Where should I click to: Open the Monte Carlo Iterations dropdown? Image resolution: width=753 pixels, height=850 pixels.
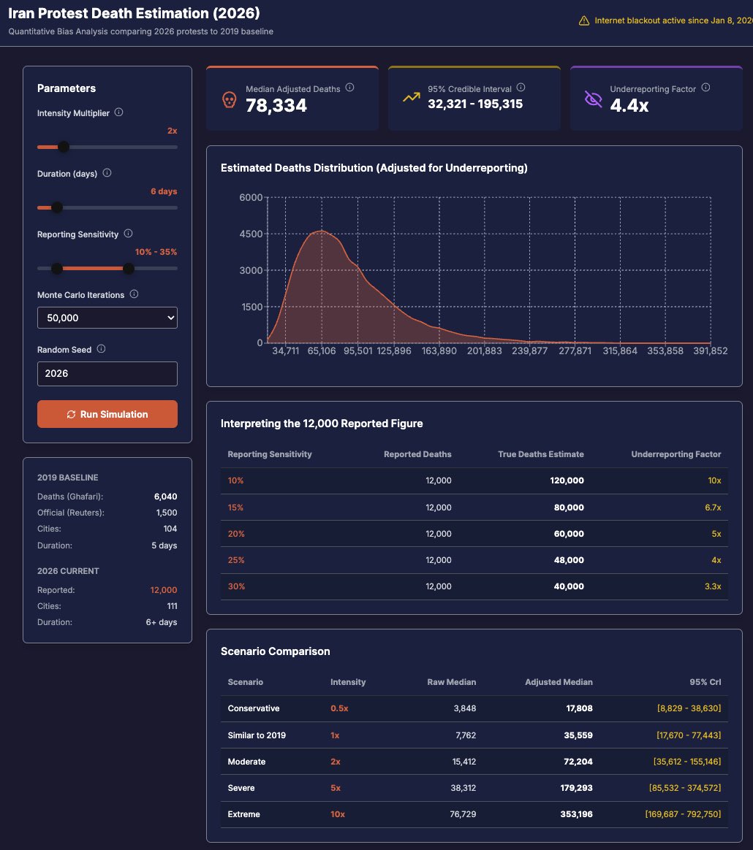[107, 318]
